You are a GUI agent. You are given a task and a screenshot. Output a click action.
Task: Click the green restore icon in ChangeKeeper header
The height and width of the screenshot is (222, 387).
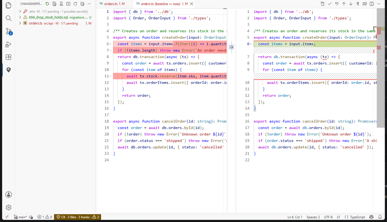(x=48, y=4)
